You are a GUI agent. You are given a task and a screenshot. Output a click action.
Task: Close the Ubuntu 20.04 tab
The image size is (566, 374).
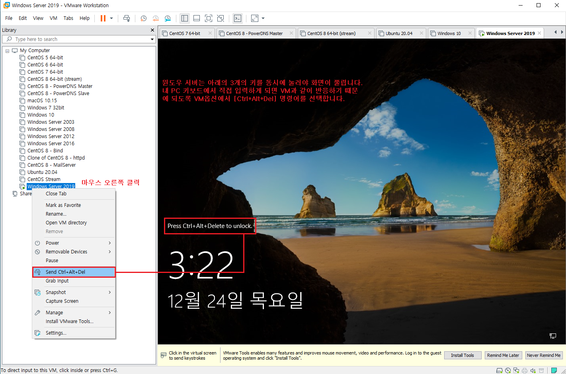[x=422, y=33]
